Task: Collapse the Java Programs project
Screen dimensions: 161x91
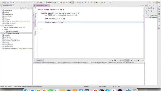Action: coord(1,26)
